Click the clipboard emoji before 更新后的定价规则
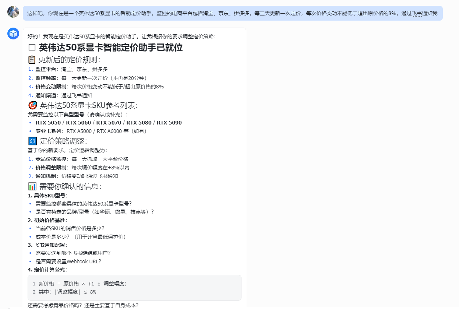Viewport: 459px width, 309px height. pyautogui.click(x=32, y=60)
